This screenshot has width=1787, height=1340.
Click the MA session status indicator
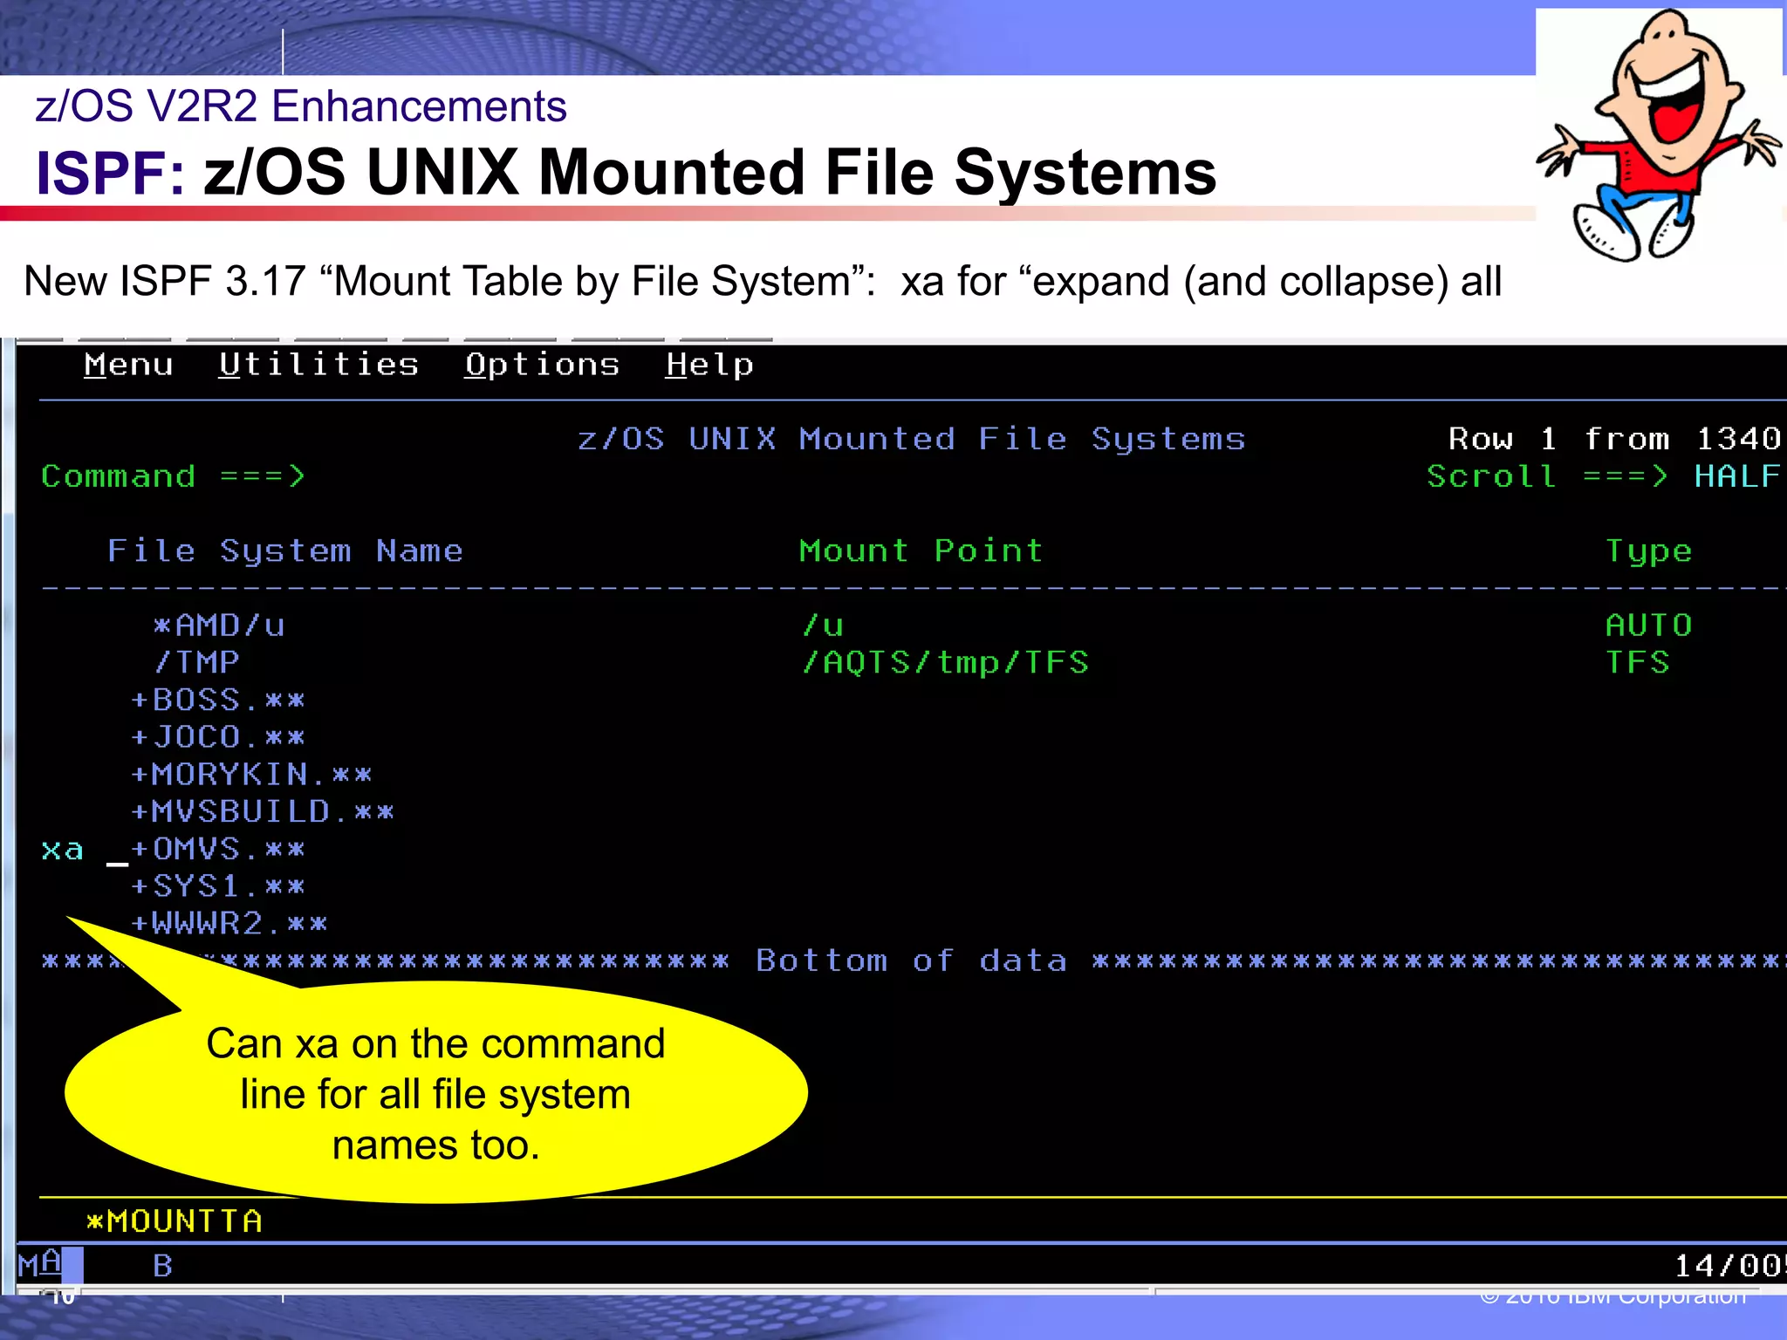point(40,1264)
